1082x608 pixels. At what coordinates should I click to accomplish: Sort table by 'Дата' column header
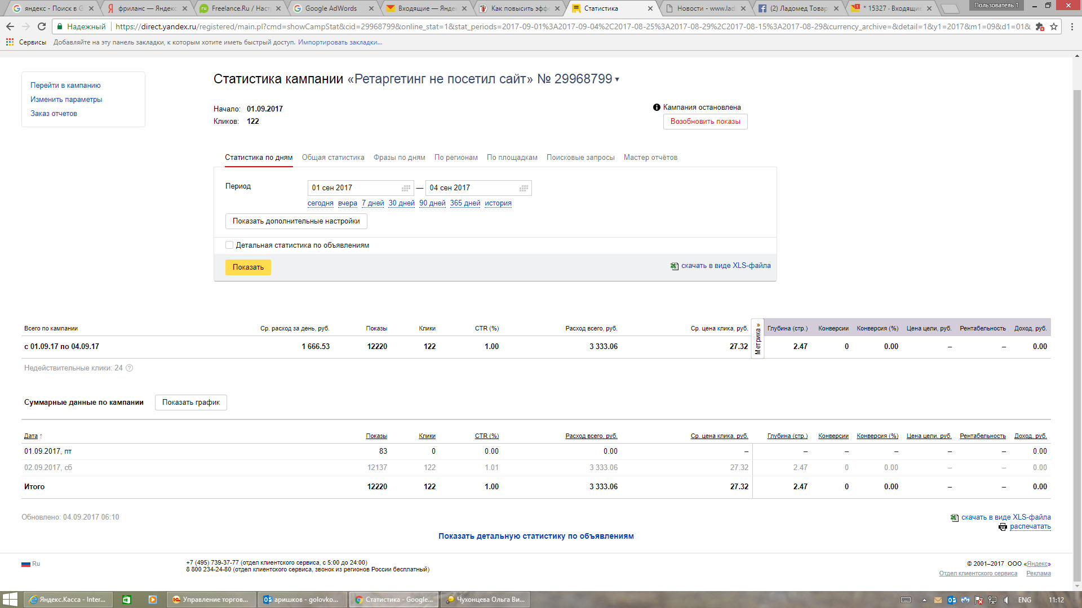click(x=31, y=436)
